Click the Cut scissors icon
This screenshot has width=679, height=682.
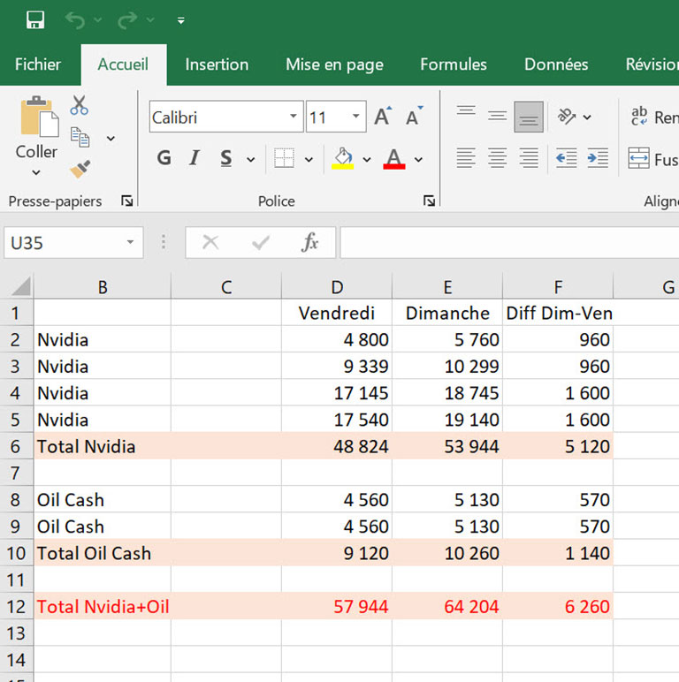tap(80, 105)
